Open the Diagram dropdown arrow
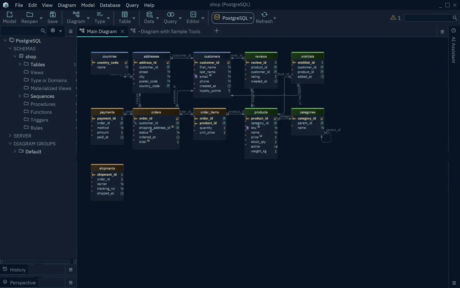The height and width of the screenshot is (288, 460). (x=88, y=18)
